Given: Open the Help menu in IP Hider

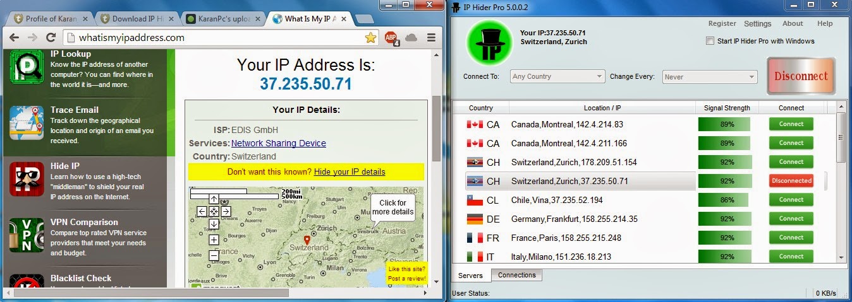Looking at the screenshot, I should [825, 23].
